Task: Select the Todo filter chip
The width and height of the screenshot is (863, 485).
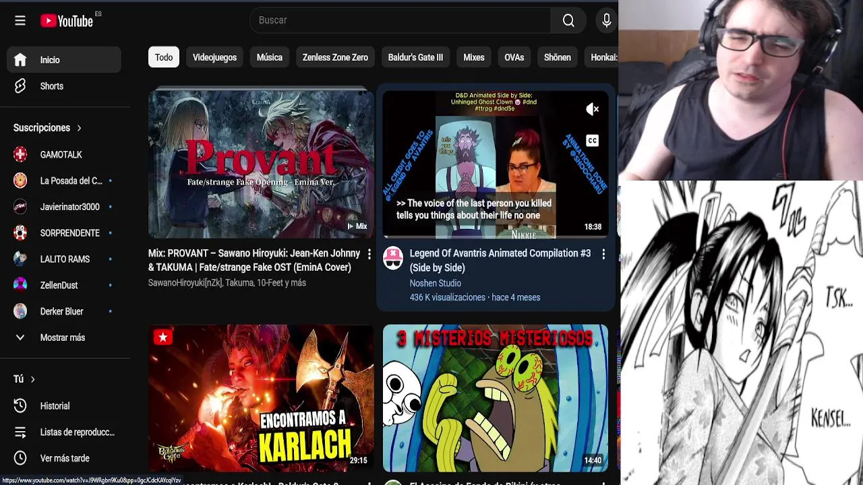Action: tap(164, 57)
